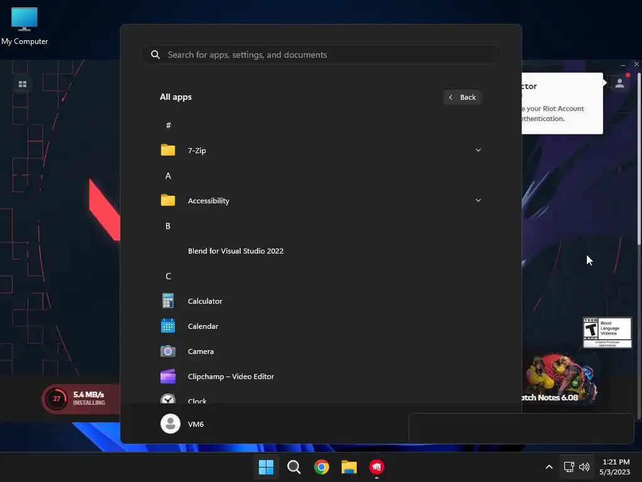Click the Riot Client window scrollbar
Image resolution: width=642 pixels, height=482 pixels.
click(639, 158)
